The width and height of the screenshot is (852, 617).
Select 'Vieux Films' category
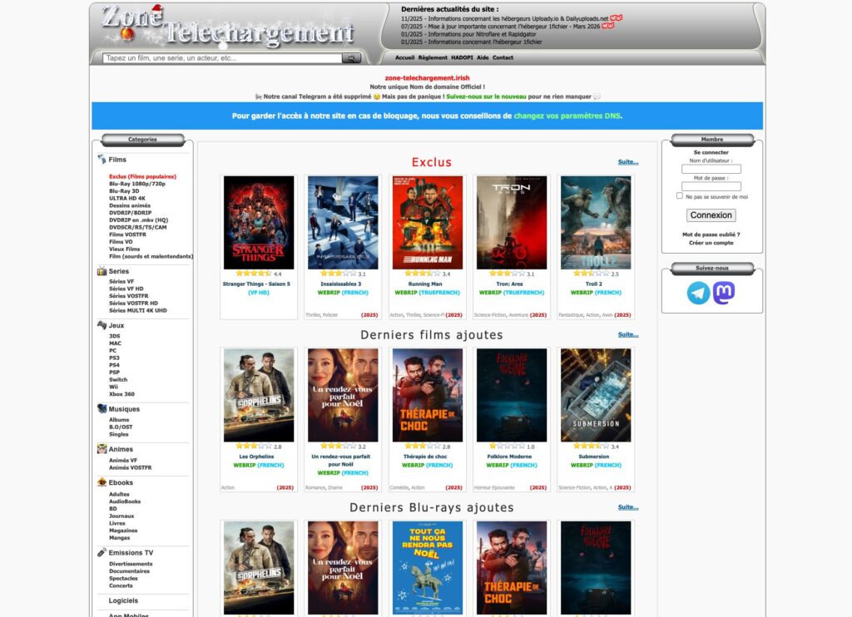click(x=125, y=249)
